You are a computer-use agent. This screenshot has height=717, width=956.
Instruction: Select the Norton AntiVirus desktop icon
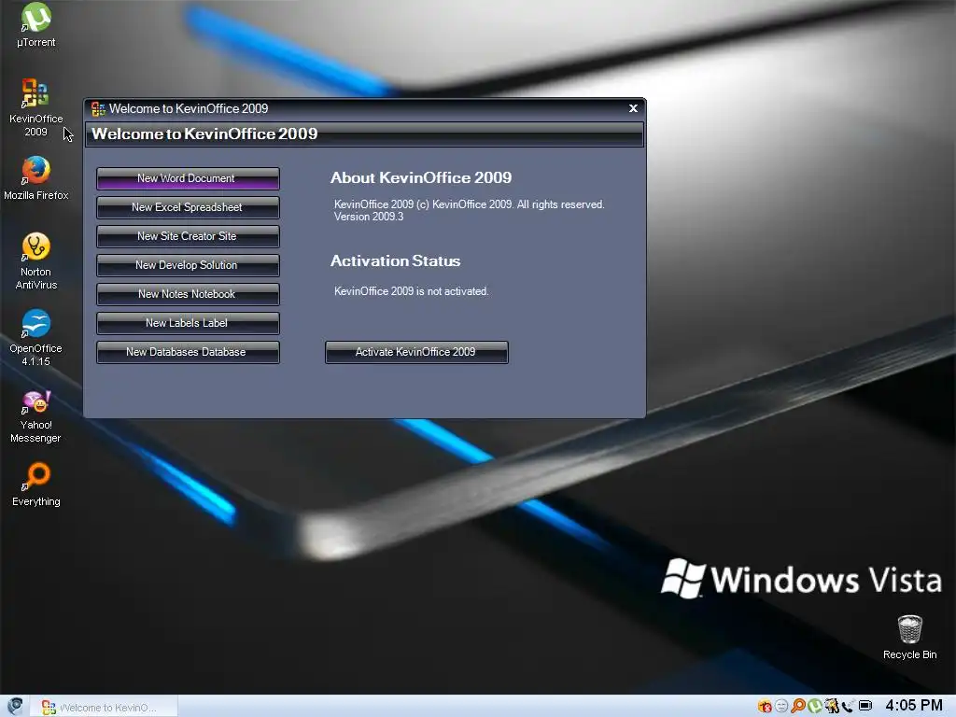pos(36,261)
